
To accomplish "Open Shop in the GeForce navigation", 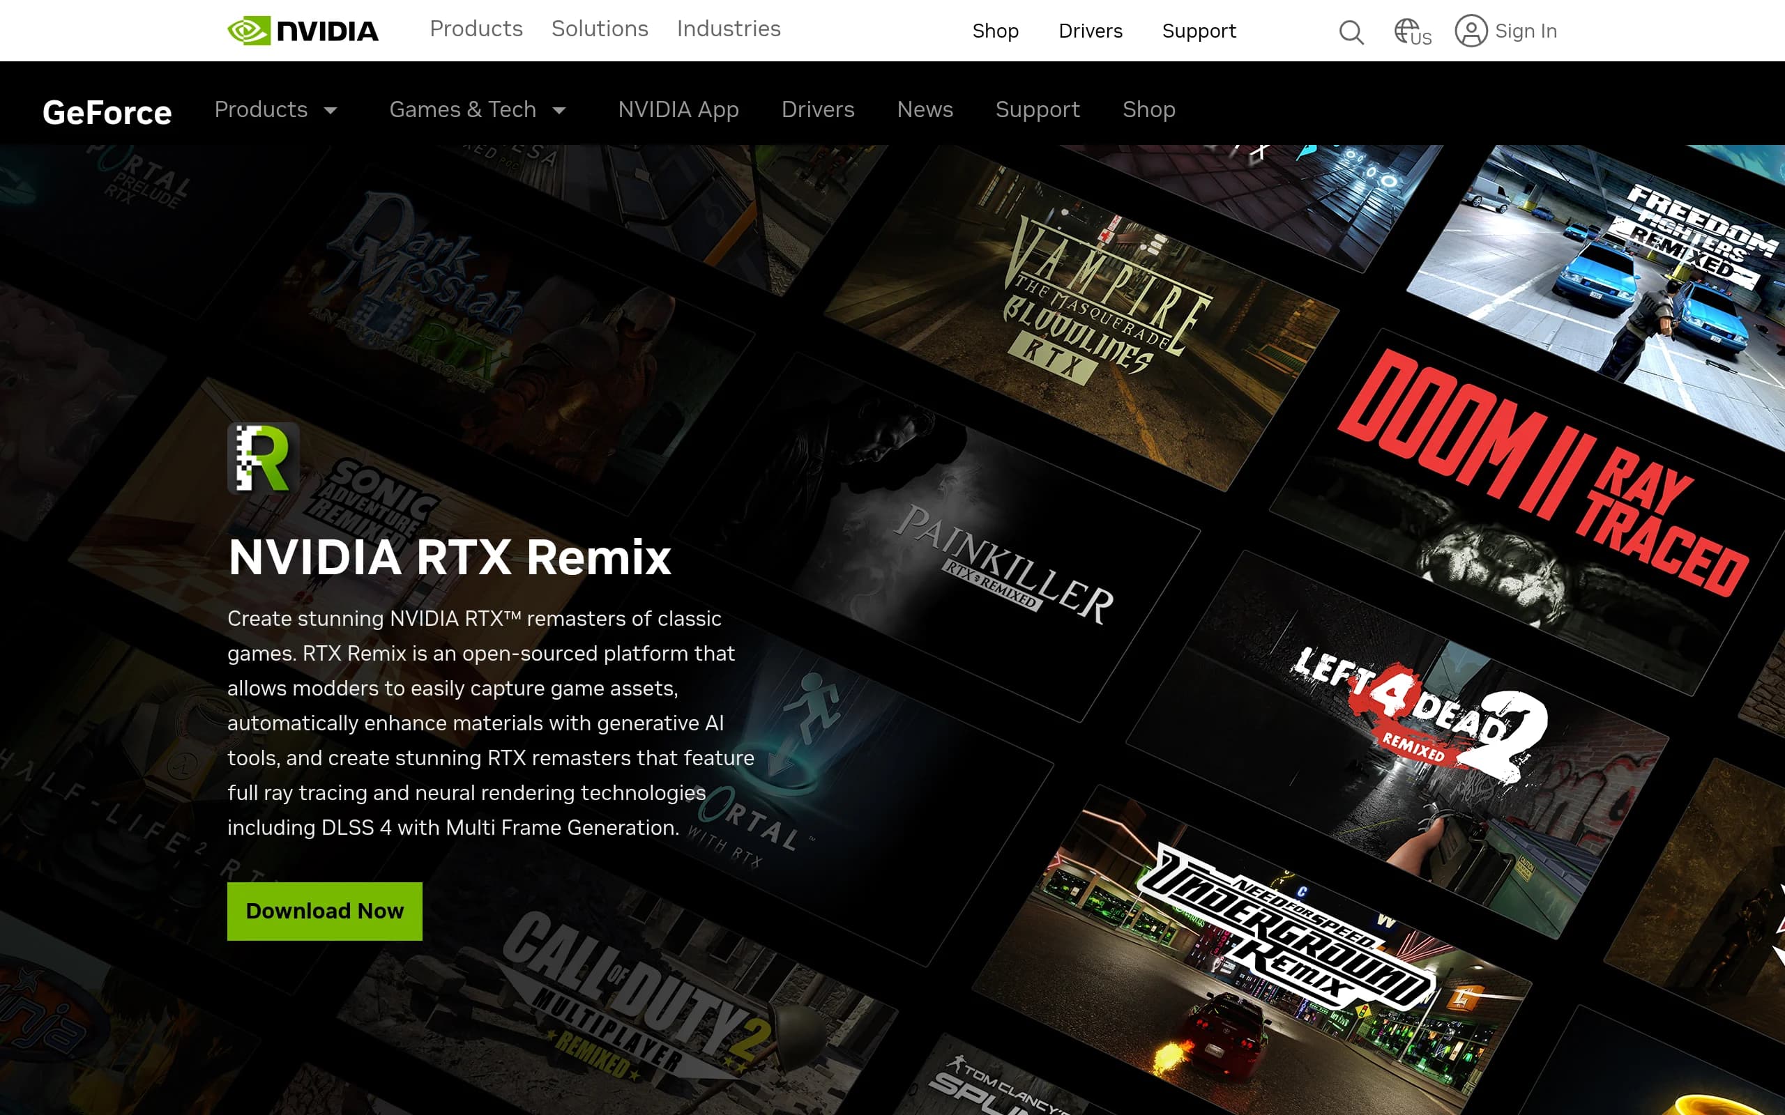I will point(1148,109).
